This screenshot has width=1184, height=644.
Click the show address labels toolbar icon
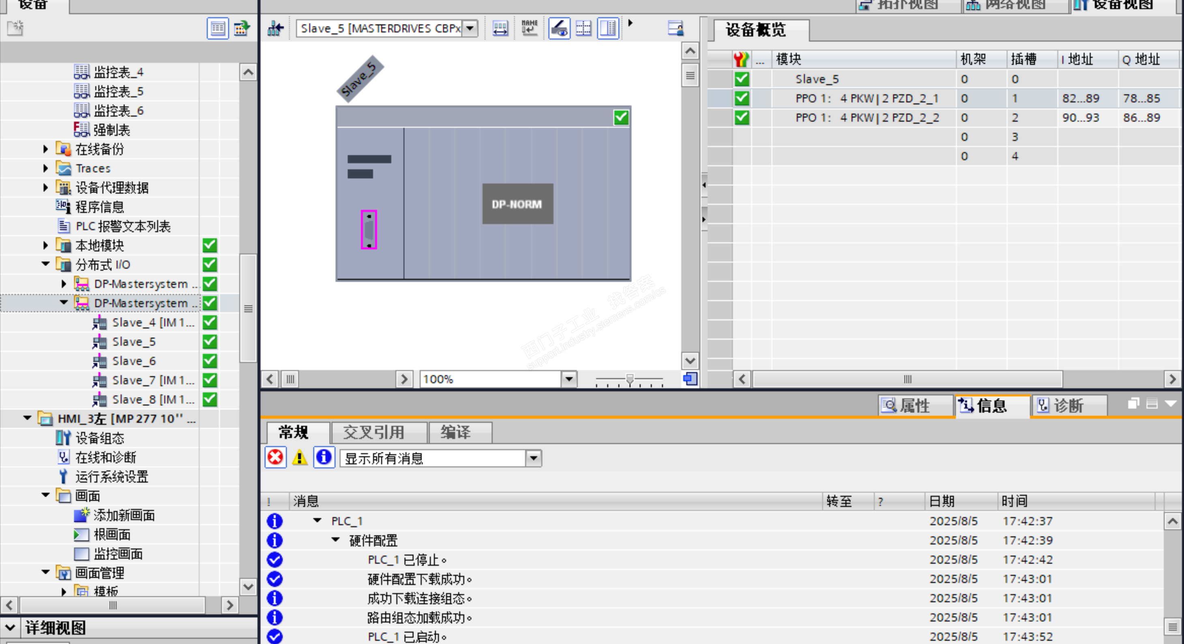tap(500, 28)
